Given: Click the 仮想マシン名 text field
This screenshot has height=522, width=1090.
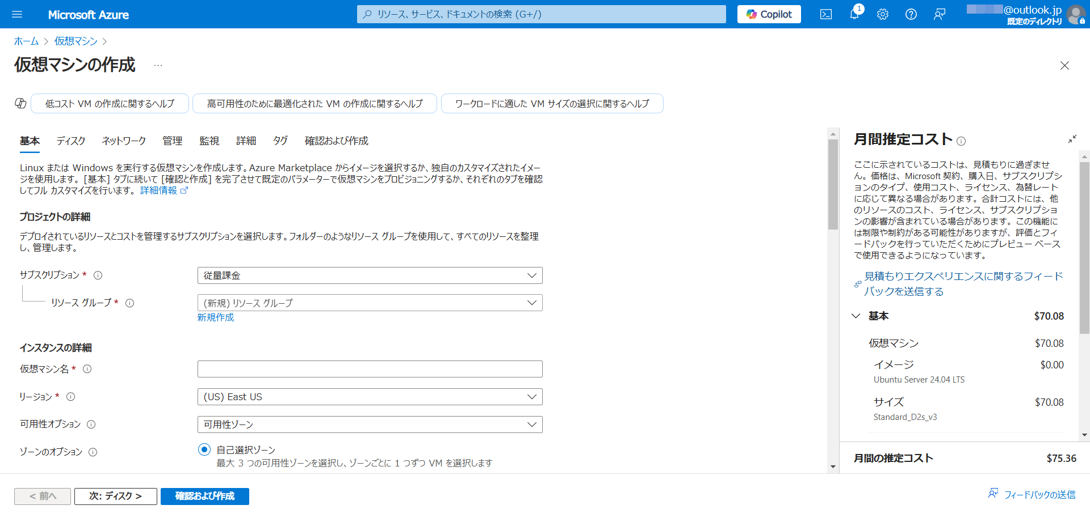Looking at the screenshot, I should [x=370, y=369].
